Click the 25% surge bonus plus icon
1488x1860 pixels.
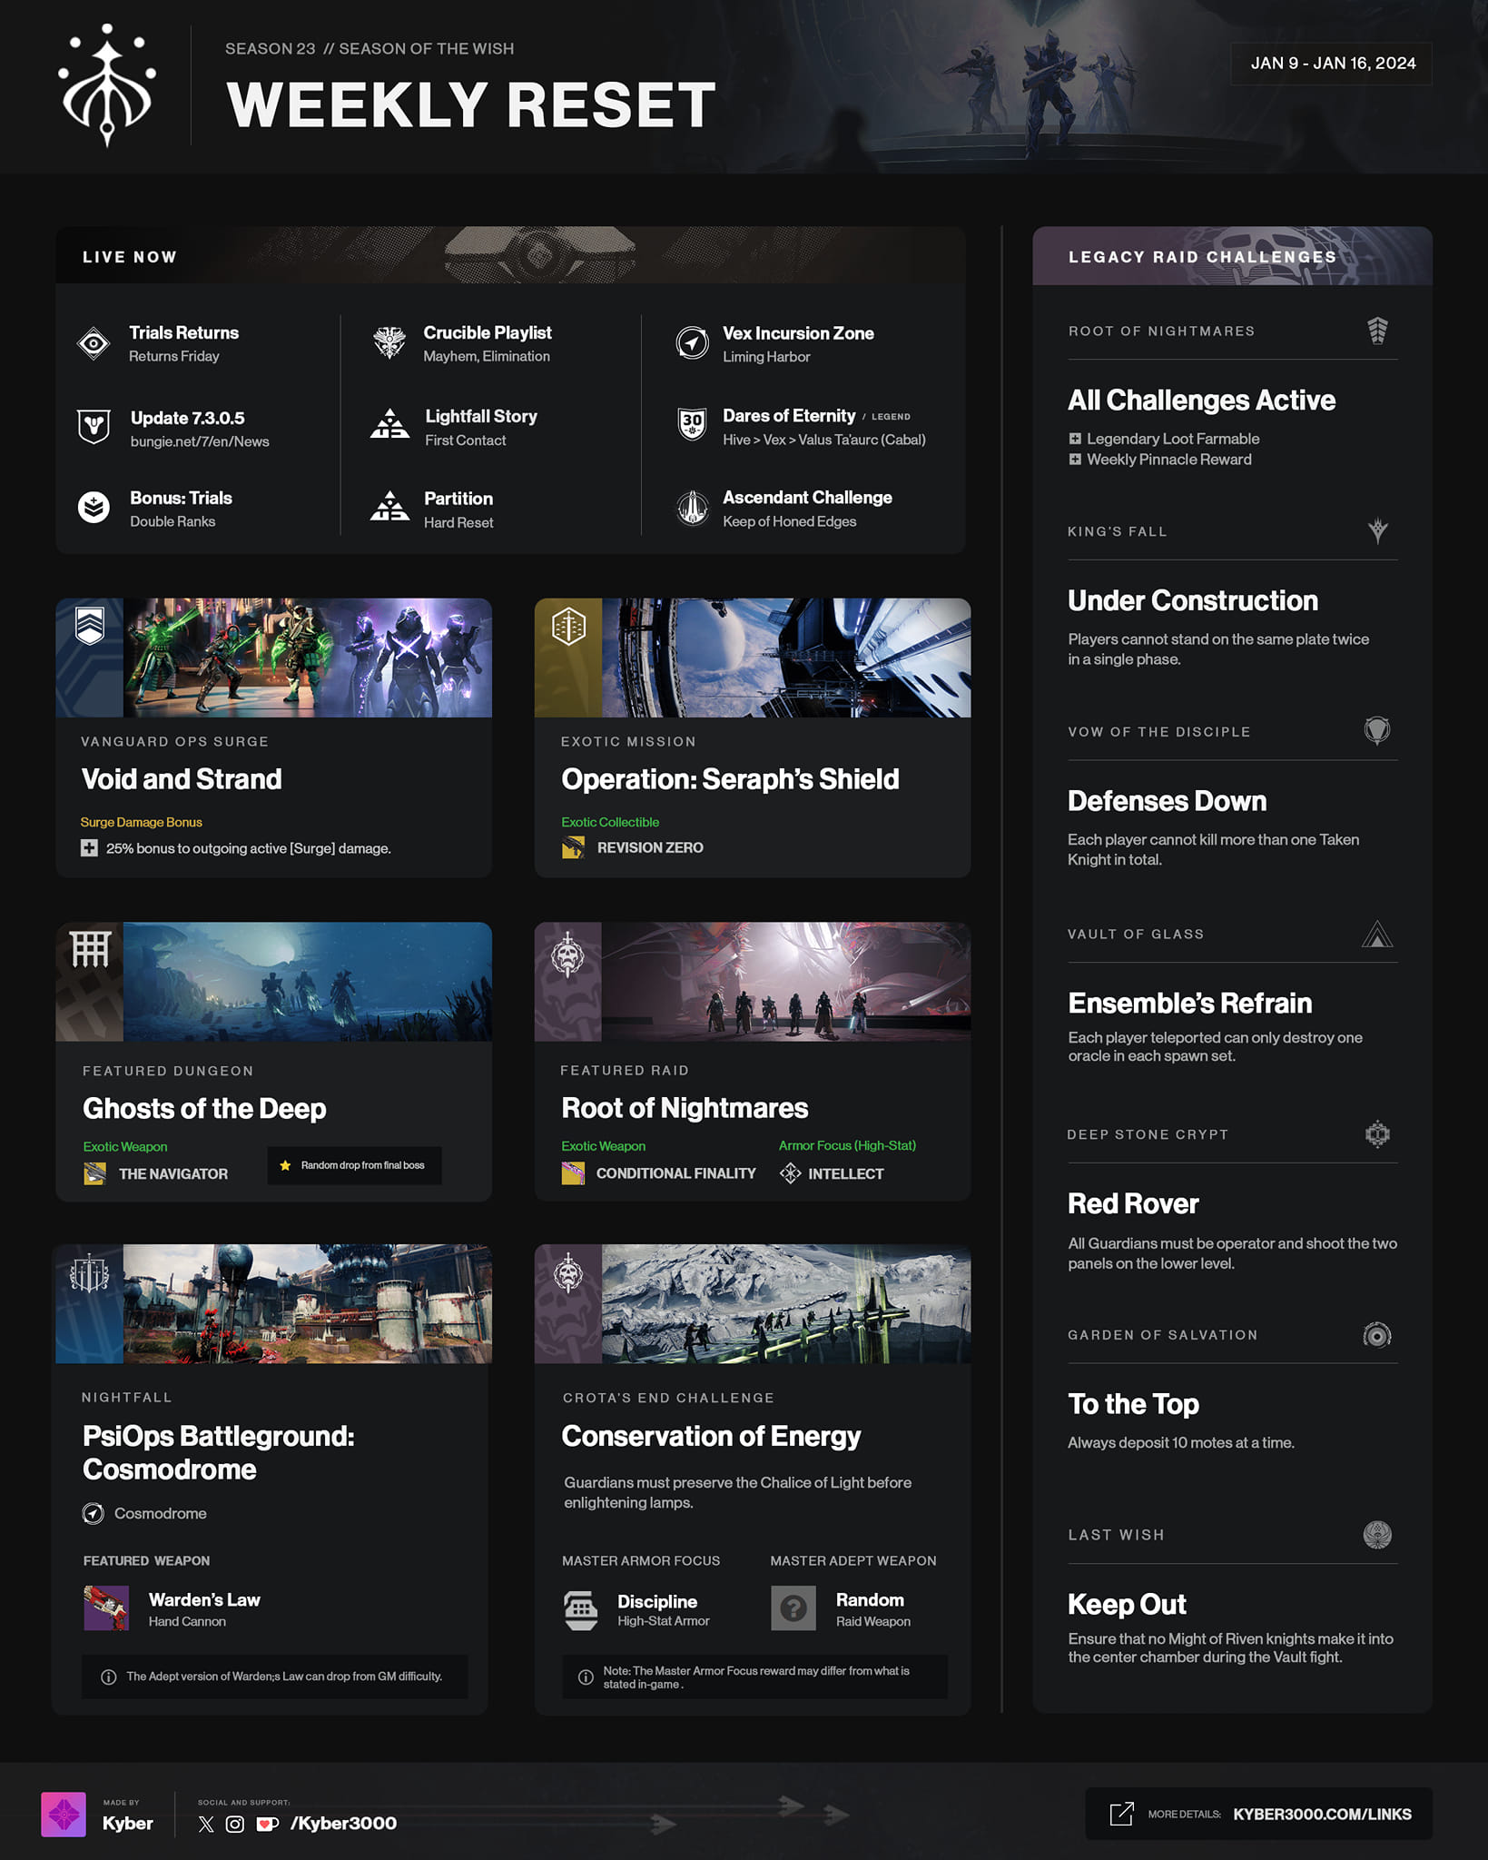click(89, 848)
